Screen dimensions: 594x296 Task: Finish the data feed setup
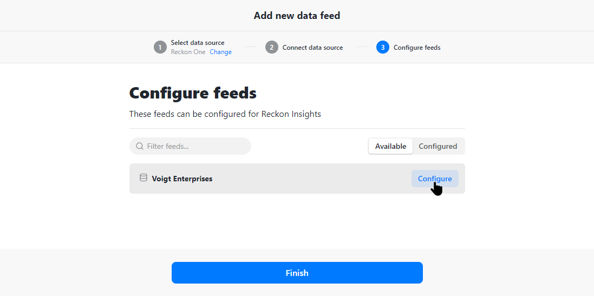click(297, 273)
